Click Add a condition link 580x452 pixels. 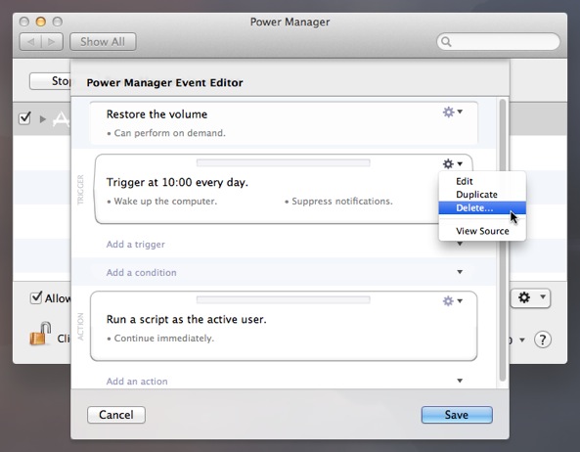[x=141, y=273]
